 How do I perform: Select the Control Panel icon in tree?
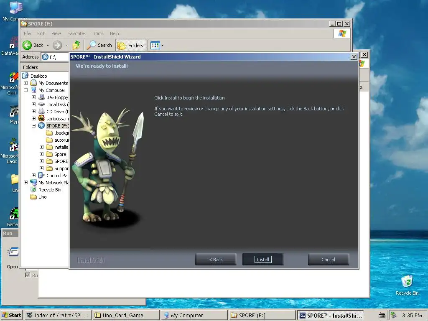point(41,175)
